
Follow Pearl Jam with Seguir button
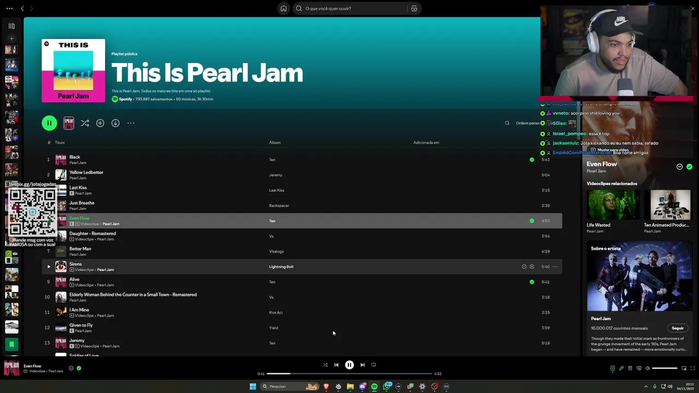[x=678, y=328]
